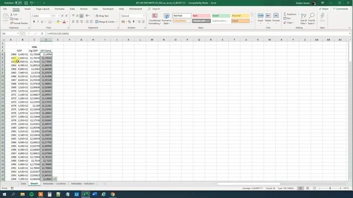Open fill color dropdown arrow
The width and height of the screenshot is (353, 198).
tap(61, 22)
